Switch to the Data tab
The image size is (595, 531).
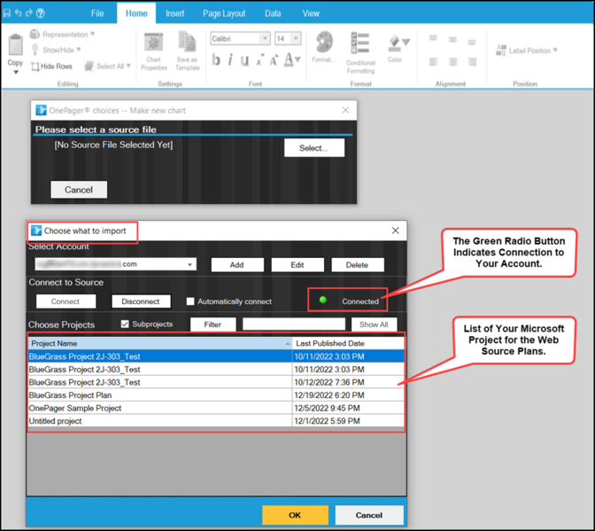pyautogui.click(x=273, y=13)
